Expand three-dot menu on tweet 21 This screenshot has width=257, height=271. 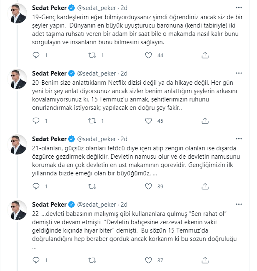click(x=239, y=139)
